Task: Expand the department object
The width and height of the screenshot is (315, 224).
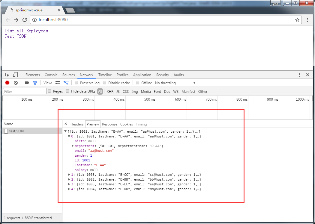Action: (73, 146)
